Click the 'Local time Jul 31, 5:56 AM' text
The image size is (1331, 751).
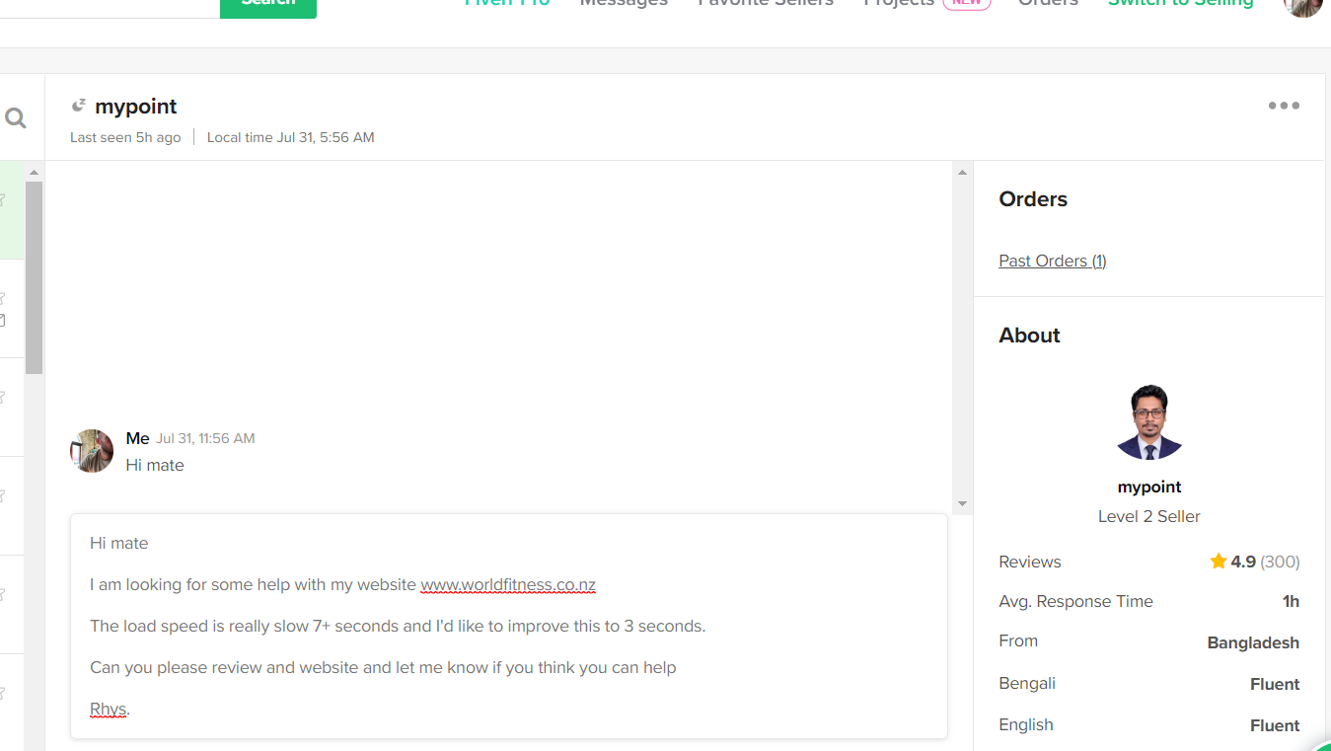(291, 137)
